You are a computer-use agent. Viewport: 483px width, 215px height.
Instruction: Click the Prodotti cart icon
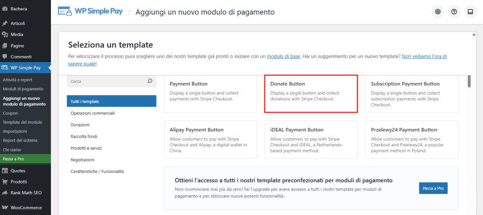5,182
